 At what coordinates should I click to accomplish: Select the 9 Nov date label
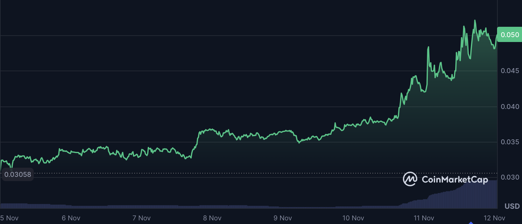coord(283,218)
